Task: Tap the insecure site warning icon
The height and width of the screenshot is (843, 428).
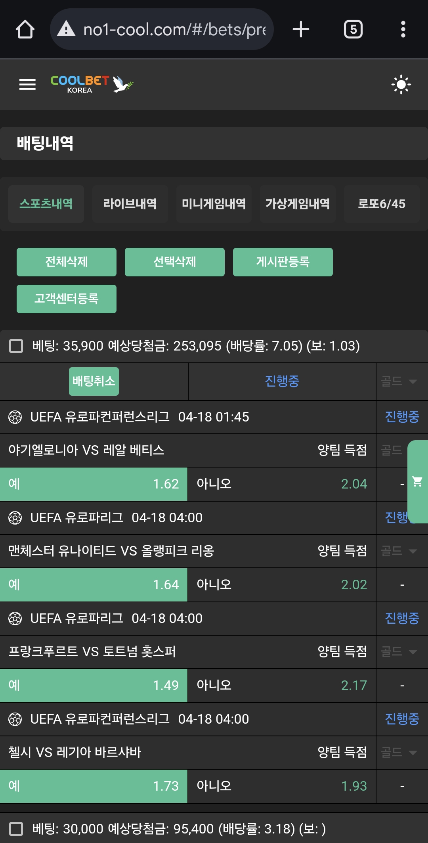Action: pos(66,29)
